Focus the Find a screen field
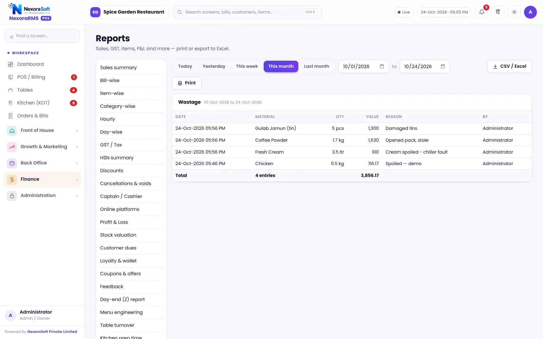The width and height of the screenshot is (543, 339). [x=42, y=36]
